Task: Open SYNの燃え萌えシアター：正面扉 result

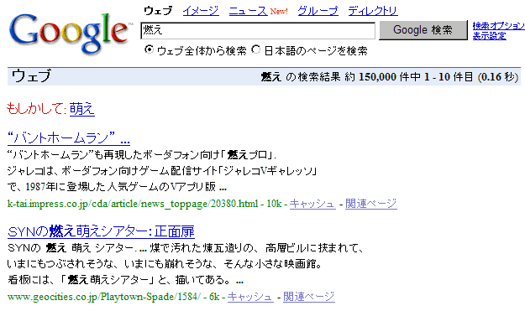Action: click(101, 231)
